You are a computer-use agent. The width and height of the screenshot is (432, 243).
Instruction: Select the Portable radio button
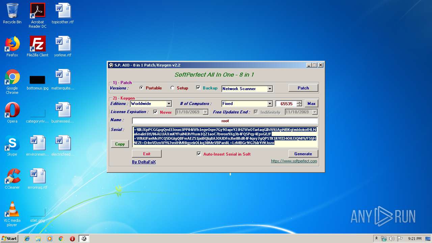point(141,88)
